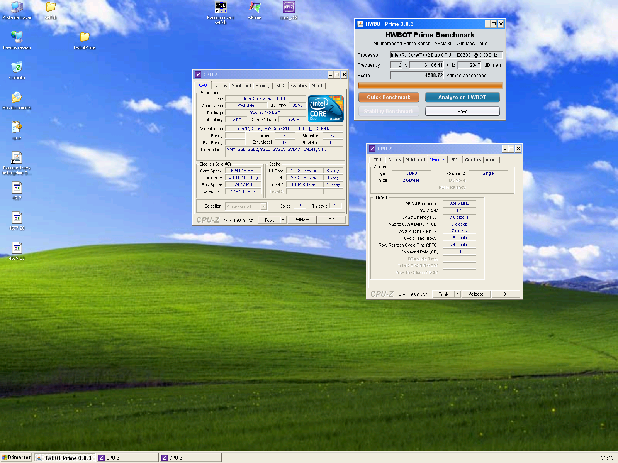618x463 pixels.
Task: Click the Score field showing 4588.72
Action: point(417,76)
